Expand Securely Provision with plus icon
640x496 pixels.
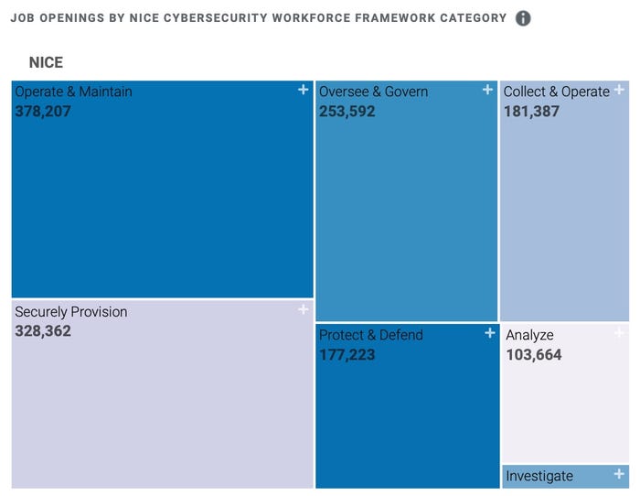[303, 309]
